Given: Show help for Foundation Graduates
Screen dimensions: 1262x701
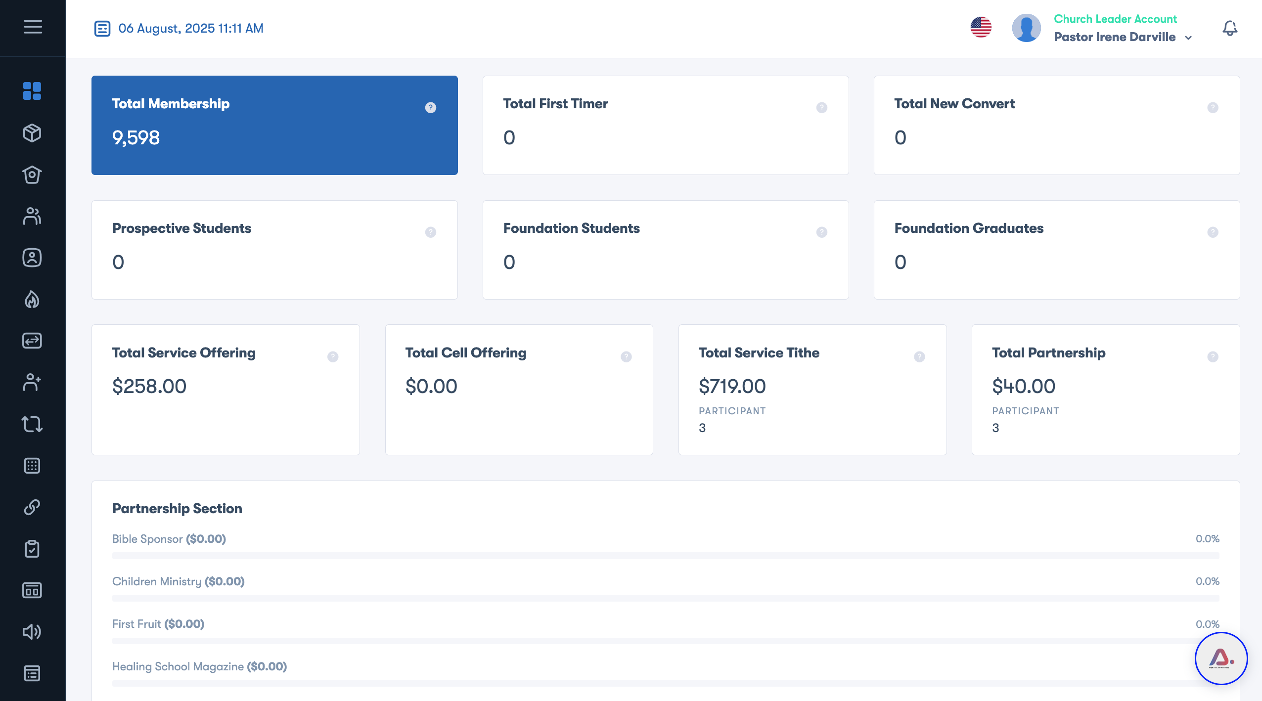Looking at the screenshot, I should (1213, 232).
